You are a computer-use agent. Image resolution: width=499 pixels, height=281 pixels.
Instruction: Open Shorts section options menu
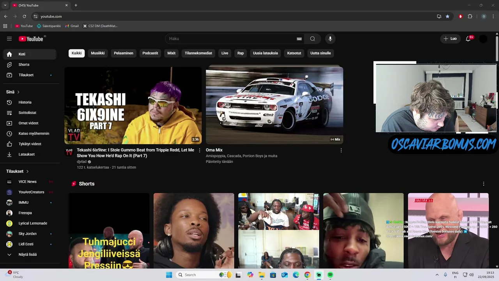(484, 184)
